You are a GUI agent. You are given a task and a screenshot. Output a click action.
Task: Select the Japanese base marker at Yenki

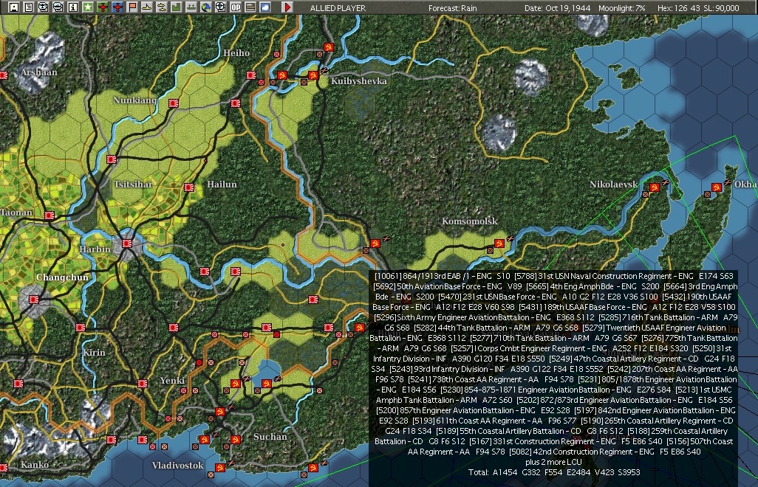(x=142, y=384)
